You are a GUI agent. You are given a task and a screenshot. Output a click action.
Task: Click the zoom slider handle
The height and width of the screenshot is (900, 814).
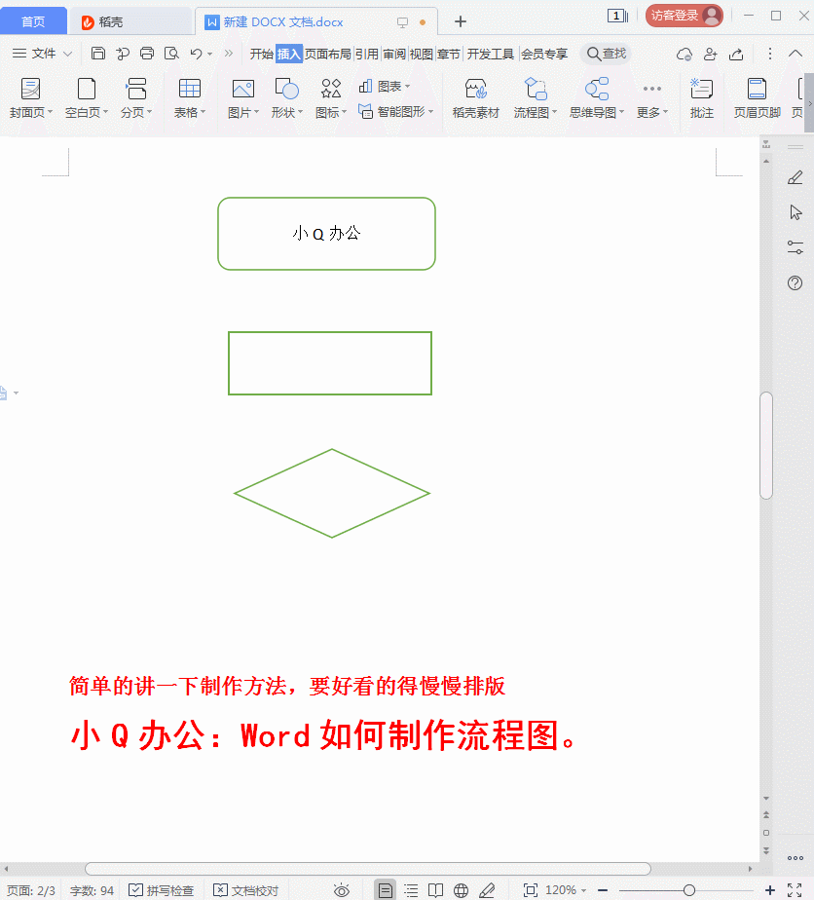pos(689,890)
